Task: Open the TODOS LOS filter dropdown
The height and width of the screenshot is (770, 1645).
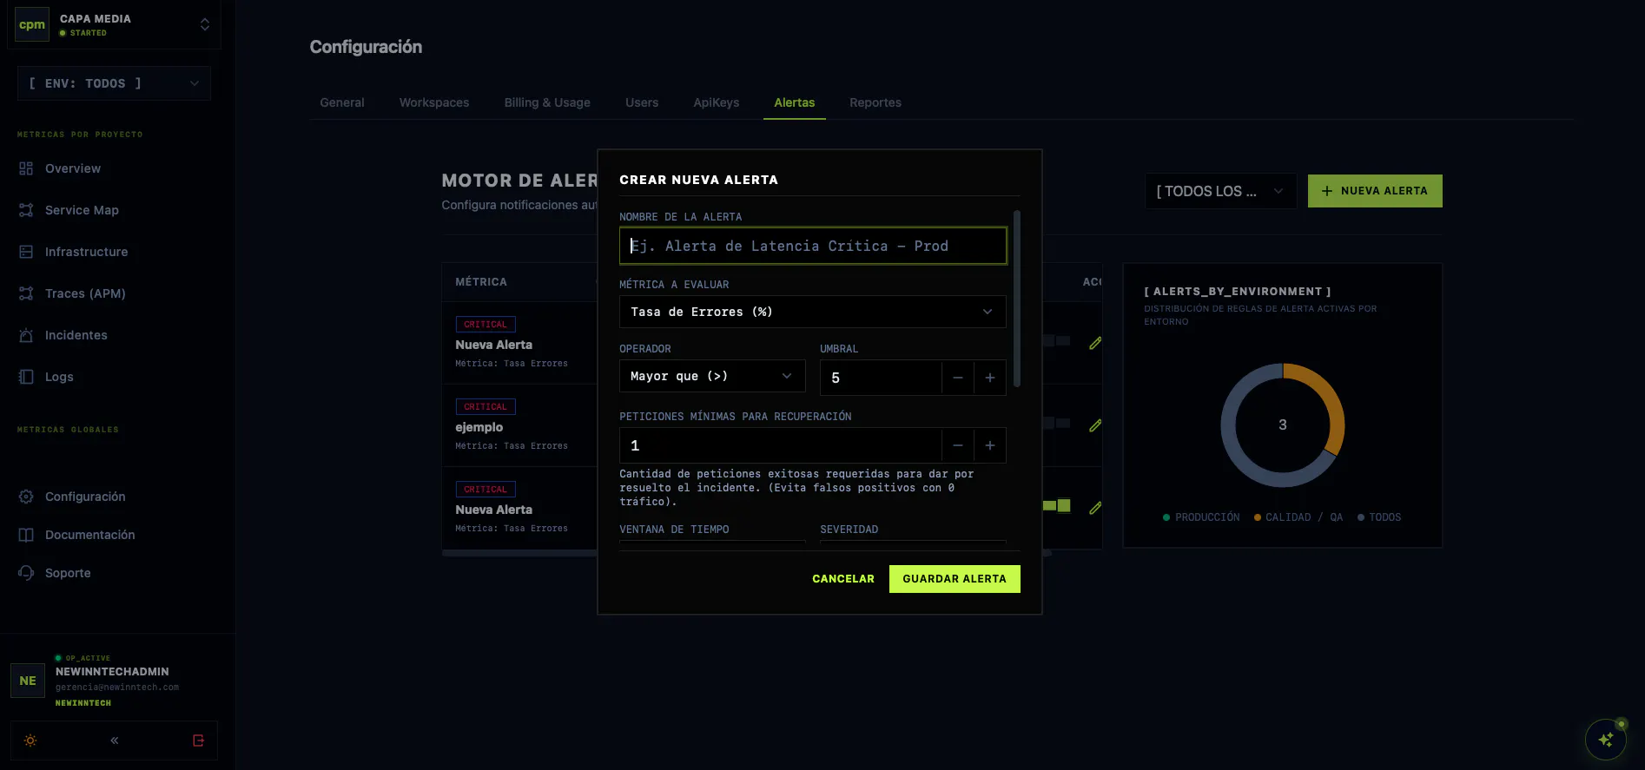Action: pyautogui.click(x=1220, y=191)
